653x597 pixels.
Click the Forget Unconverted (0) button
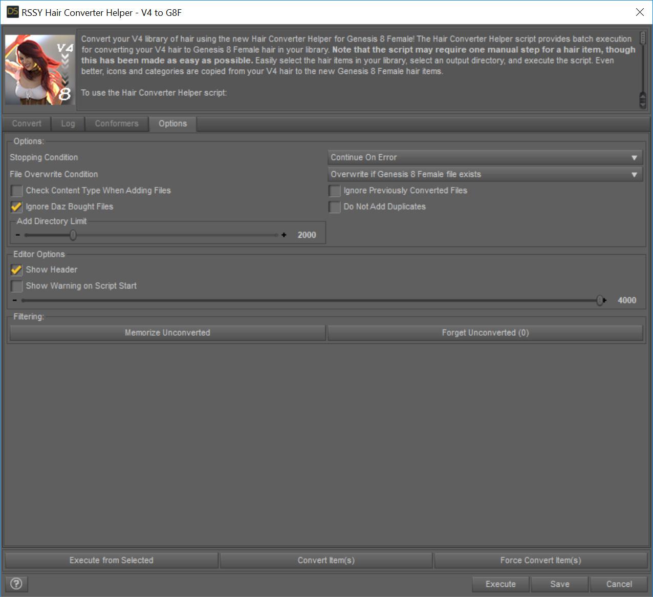[x=485, y=333]
